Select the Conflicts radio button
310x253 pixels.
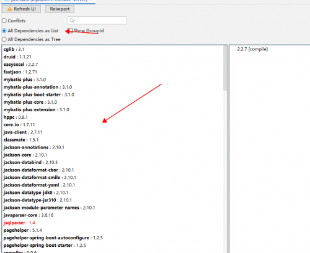pyautogui.click(x=4, y=21)
